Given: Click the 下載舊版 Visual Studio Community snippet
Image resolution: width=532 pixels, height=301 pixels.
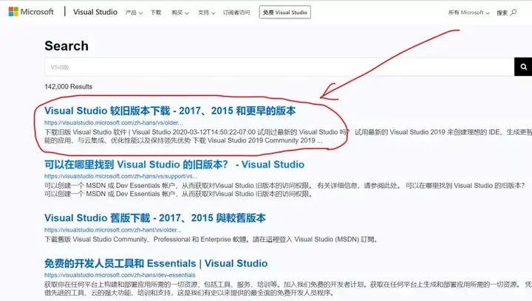Looking at the screenshot, I should point(211,239).
